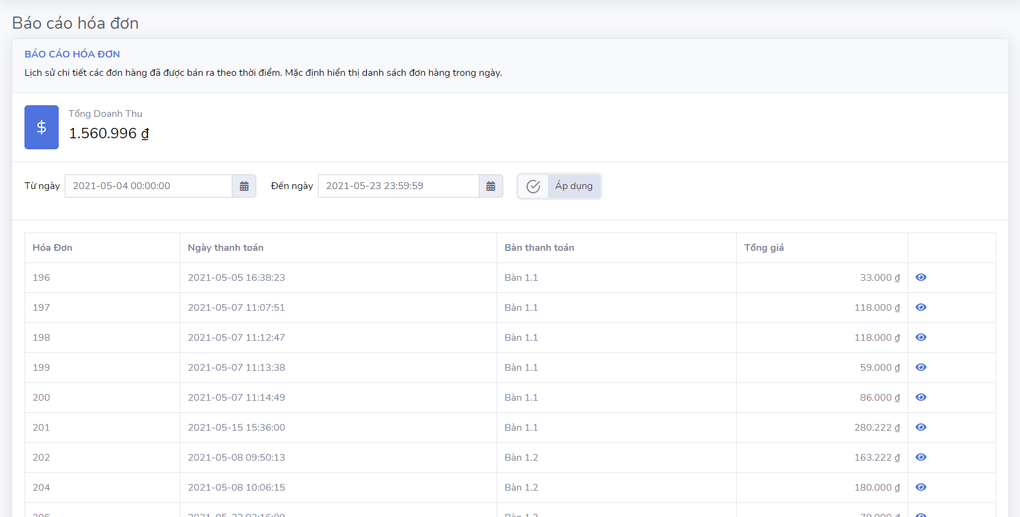Screen dimensions: 1020x517
Task: Click Bàn 1.2 in invoice 202 row
Action: pyautogui.click(x=521, y=458)
